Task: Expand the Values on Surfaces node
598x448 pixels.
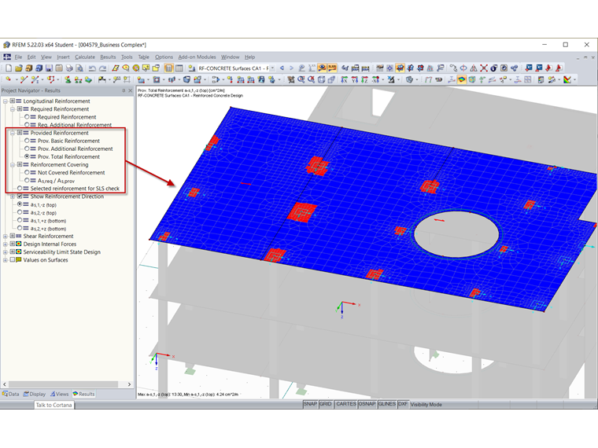Action: tap(6, 260)
